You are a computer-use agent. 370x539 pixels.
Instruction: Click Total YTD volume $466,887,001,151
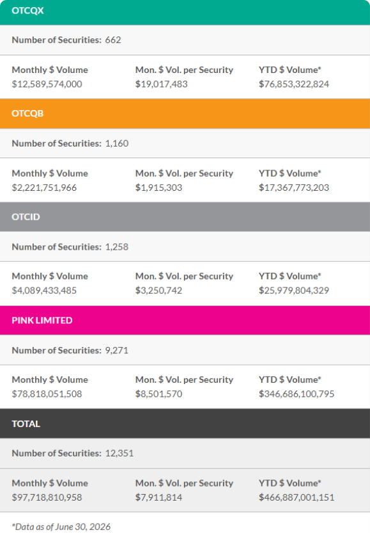297,497
